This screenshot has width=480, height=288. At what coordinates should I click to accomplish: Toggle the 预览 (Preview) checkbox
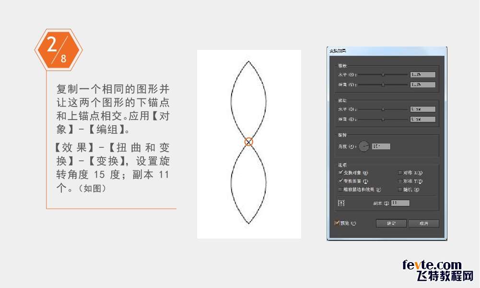tap(337, 223)
